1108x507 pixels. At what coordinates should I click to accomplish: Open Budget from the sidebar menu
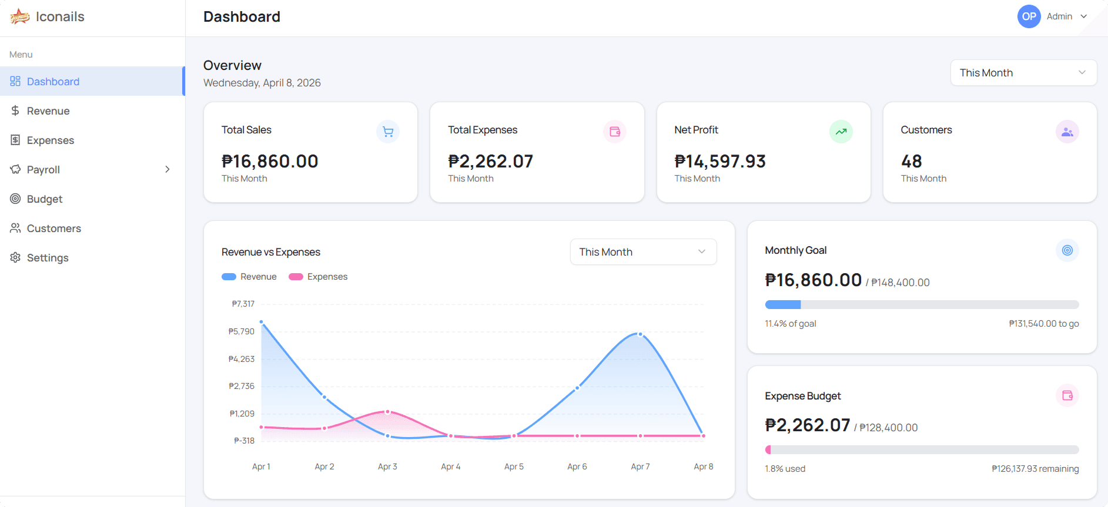[45, 199]
